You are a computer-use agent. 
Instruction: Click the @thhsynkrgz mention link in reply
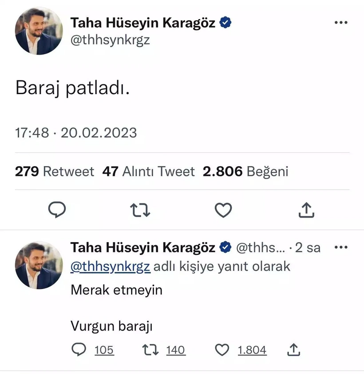[x=111, y=267]
